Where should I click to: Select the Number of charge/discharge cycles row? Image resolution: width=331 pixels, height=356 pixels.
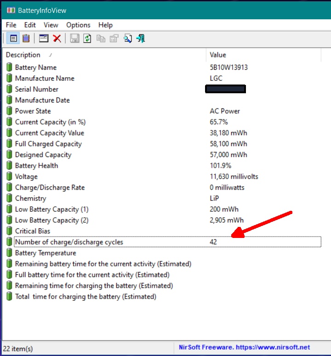(x=69, y=242)
